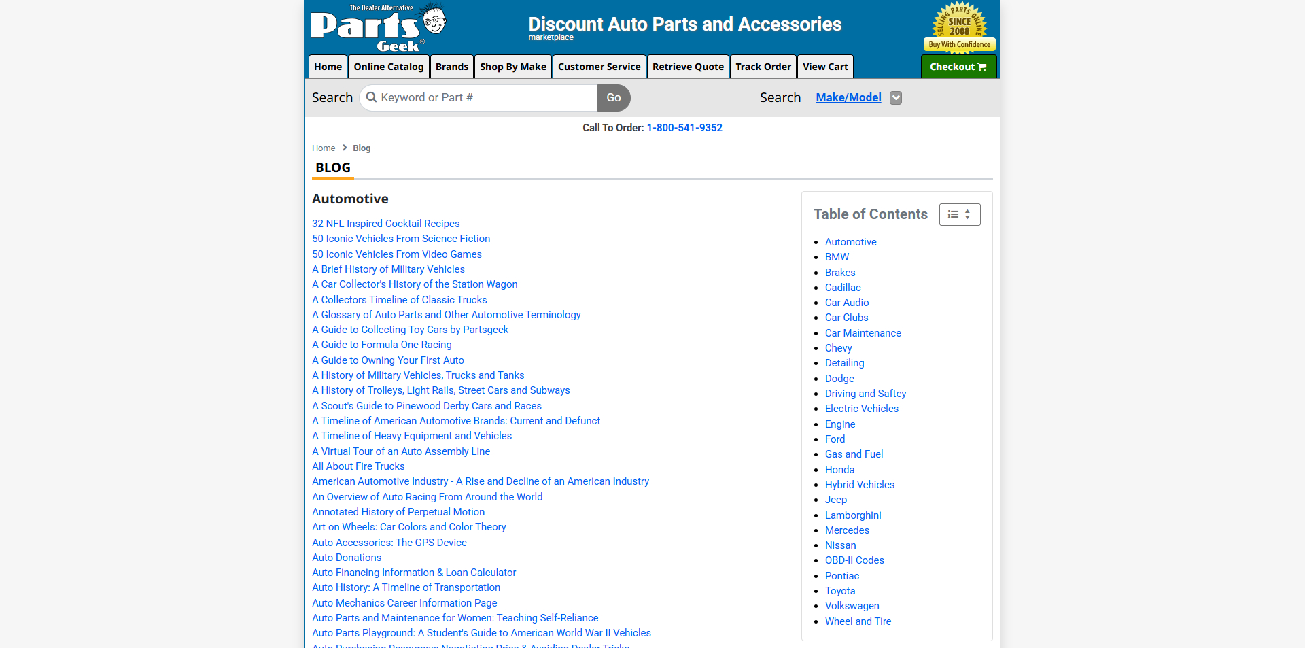Jump to Engine section
Viewport: 1305px width, 648px height.
(x=840, y=424)
